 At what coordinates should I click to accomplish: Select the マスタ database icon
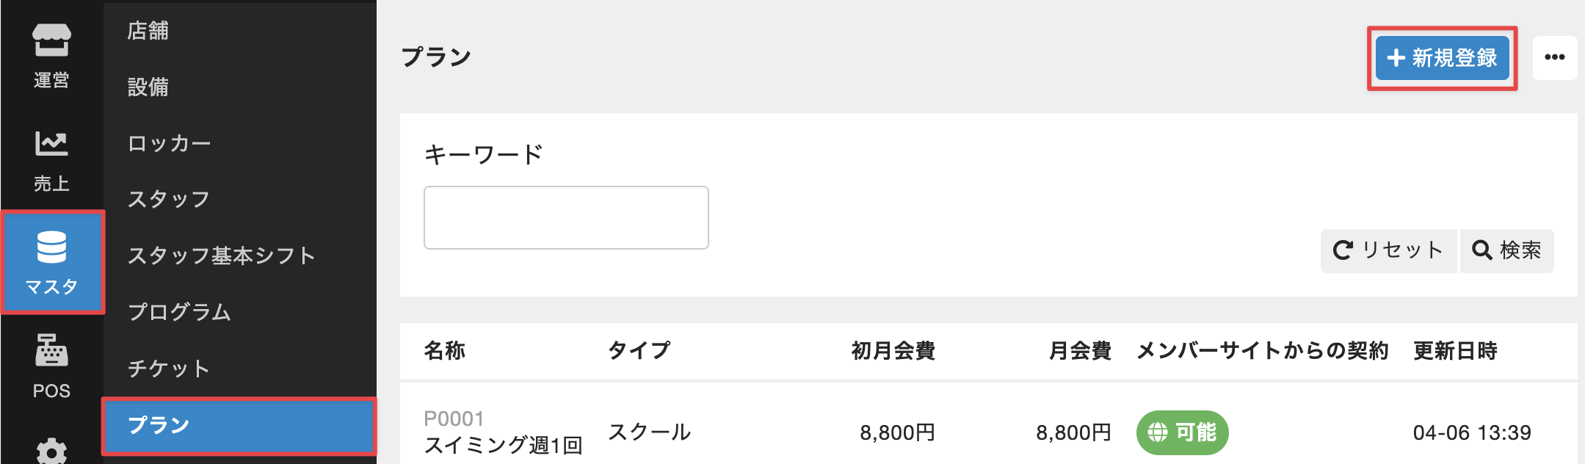click(x=51, y=262)
